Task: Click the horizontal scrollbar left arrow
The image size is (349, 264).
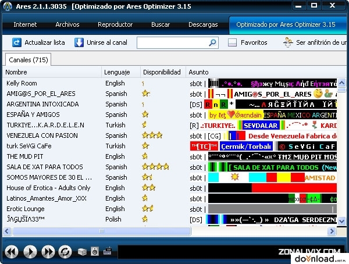Action: 7,231
